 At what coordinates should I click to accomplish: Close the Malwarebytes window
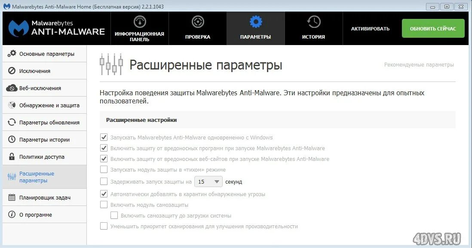point(461,6)
